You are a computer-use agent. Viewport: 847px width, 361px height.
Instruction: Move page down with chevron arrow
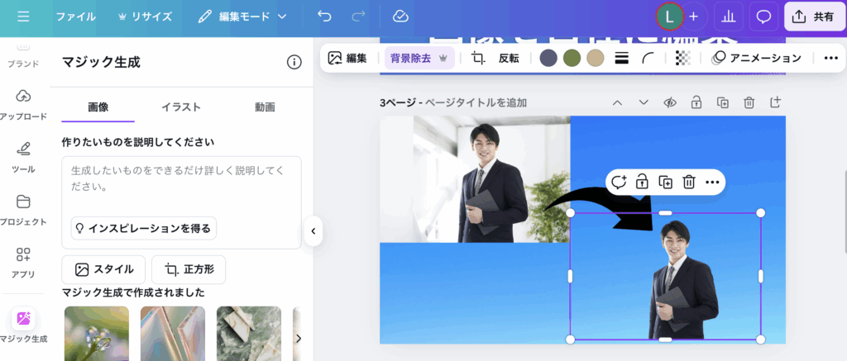[644, 102]
